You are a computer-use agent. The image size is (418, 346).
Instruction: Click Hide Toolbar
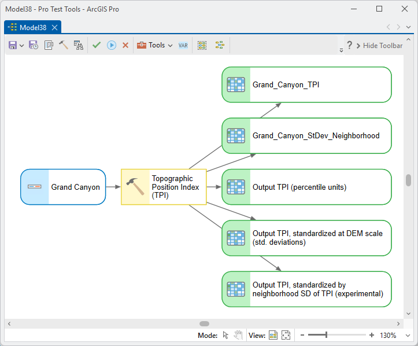pyautogui.click(x=380, y=46)
